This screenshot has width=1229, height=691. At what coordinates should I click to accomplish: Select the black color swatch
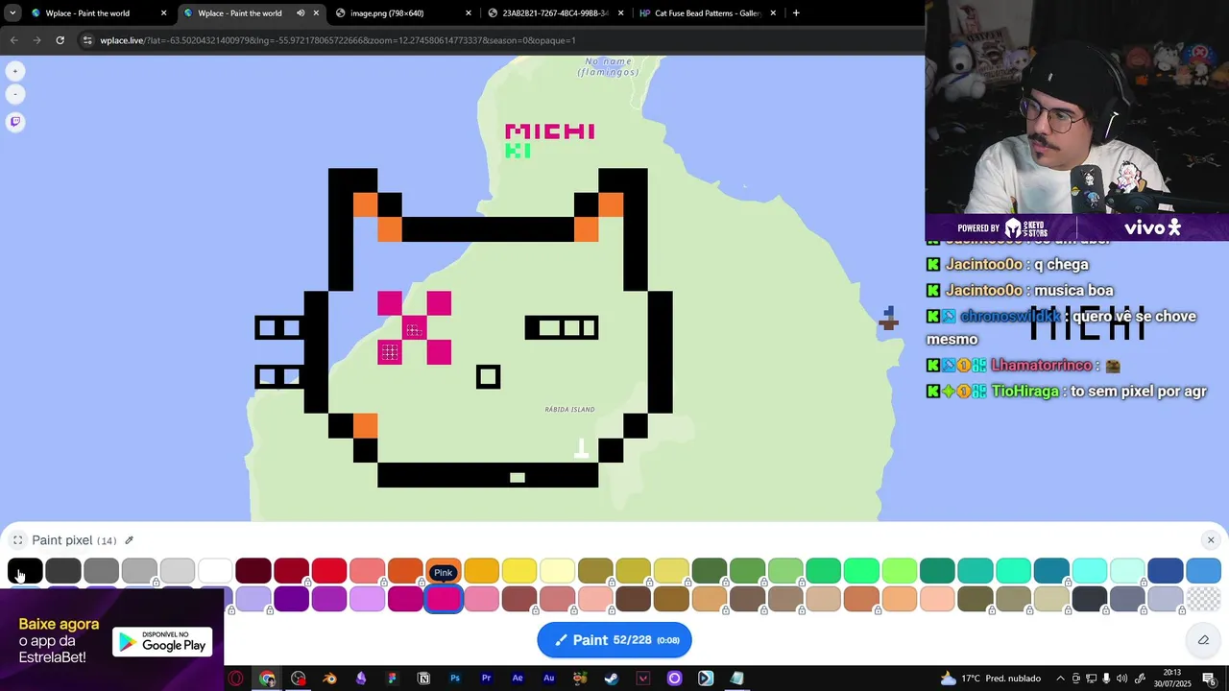click(25, 571)
